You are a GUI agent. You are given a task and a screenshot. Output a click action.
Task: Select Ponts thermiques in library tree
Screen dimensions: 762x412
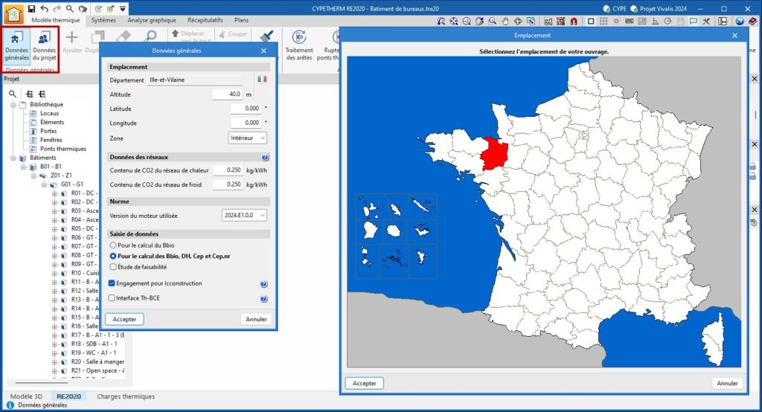click(63, 149)
